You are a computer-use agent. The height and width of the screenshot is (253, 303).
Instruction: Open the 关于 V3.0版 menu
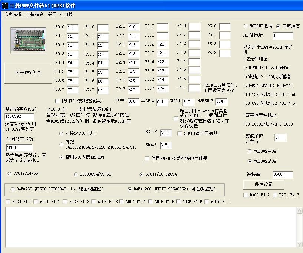tap(60, 14)
